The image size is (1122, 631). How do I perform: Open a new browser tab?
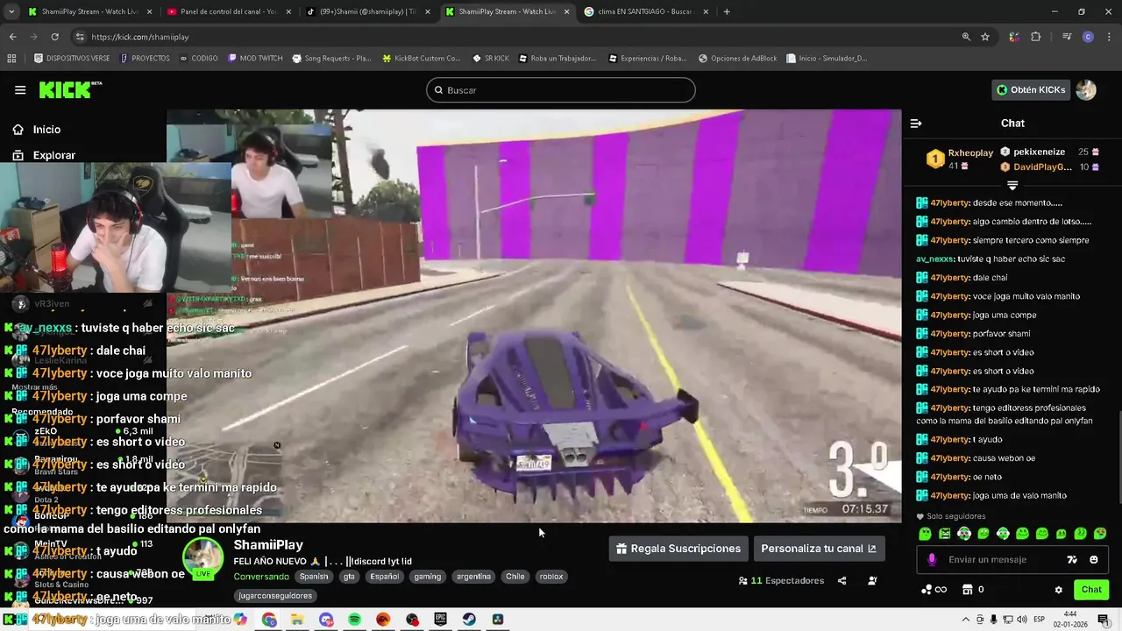[727, 11]
